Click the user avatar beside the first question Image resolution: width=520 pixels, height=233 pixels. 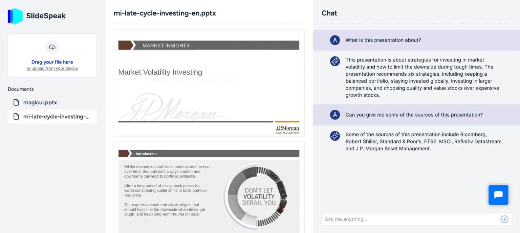pos(334,40)
